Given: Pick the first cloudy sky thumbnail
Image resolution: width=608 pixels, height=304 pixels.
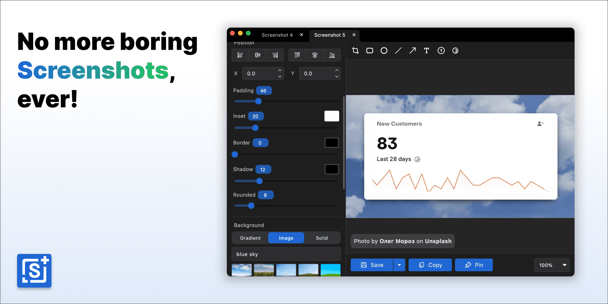Looking at the screenshot, I should pyautogui.click(x=242, y=270).
